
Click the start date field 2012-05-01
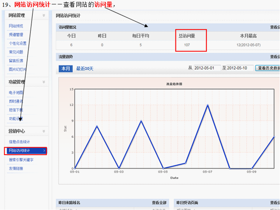207,68
